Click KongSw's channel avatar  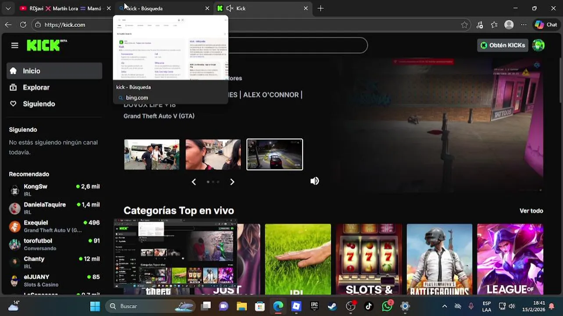tap(15, 190)
